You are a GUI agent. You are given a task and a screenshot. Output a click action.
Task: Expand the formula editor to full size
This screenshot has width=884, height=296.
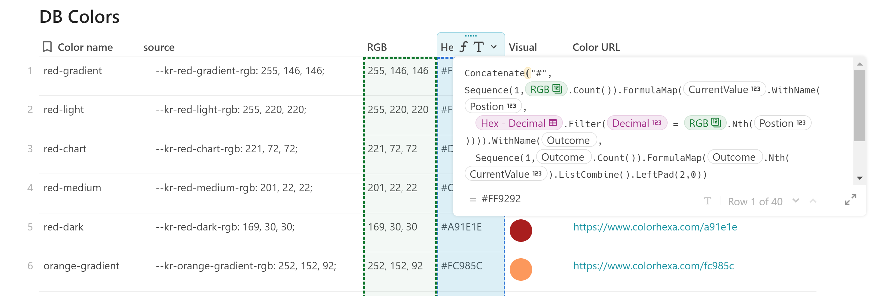850,200
